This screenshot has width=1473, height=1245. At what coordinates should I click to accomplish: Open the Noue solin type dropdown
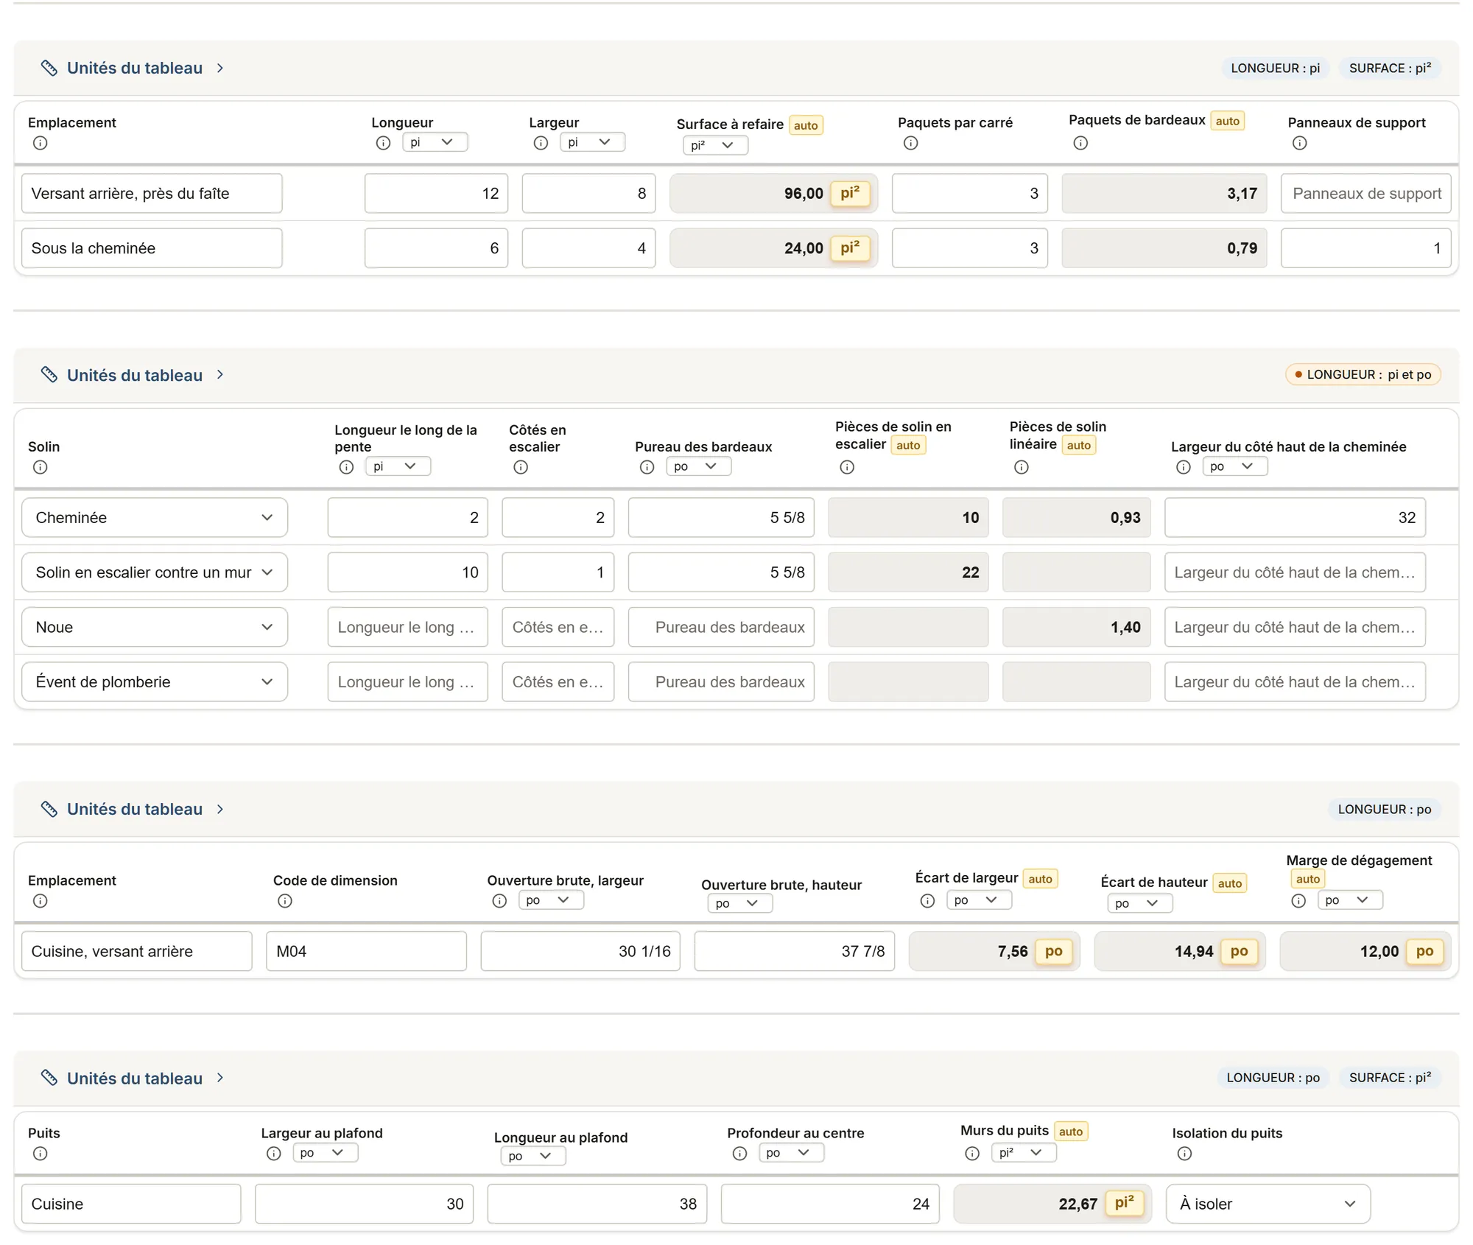point(155,627)
